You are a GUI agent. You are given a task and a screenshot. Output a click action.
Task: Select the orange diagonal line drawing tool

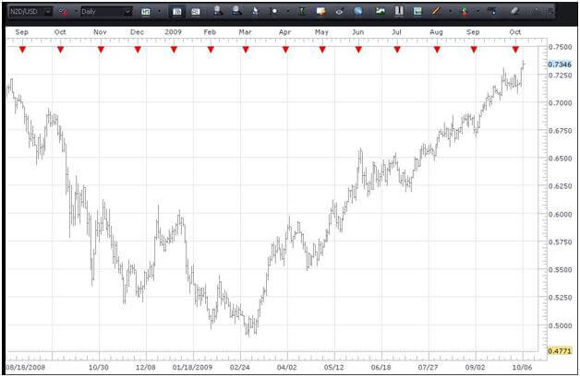[x=436, y=11]
